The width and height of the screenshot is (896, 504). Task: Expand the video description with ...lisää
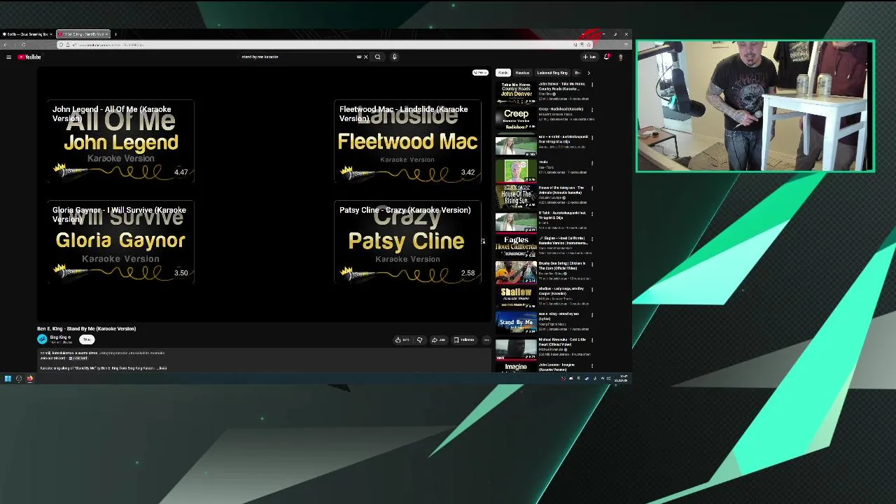pyautogui.click(x=162, y=368)
